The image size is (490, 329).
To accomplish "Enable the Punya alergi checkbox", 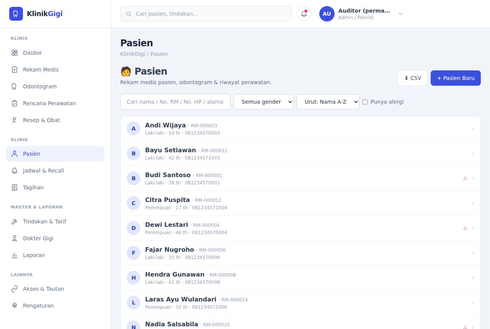I will pyautogui.click(x=365, y=102).
